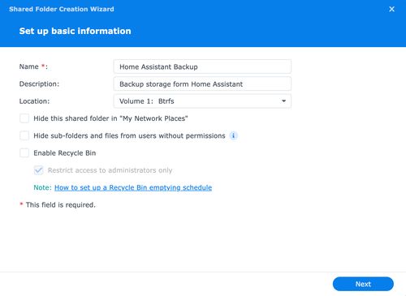Check Hide this shared folder in My Network Places
This screenshot has height=296, width=406.
coord(24,118)
